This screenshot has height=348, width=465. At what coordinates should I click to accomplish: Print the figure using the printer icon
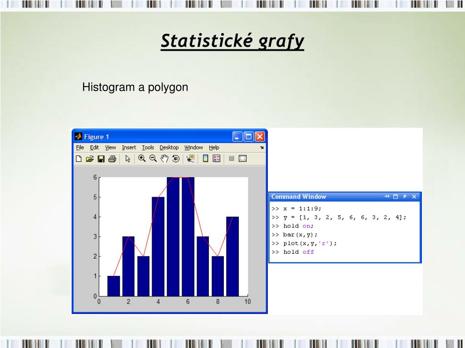(112, 159)
